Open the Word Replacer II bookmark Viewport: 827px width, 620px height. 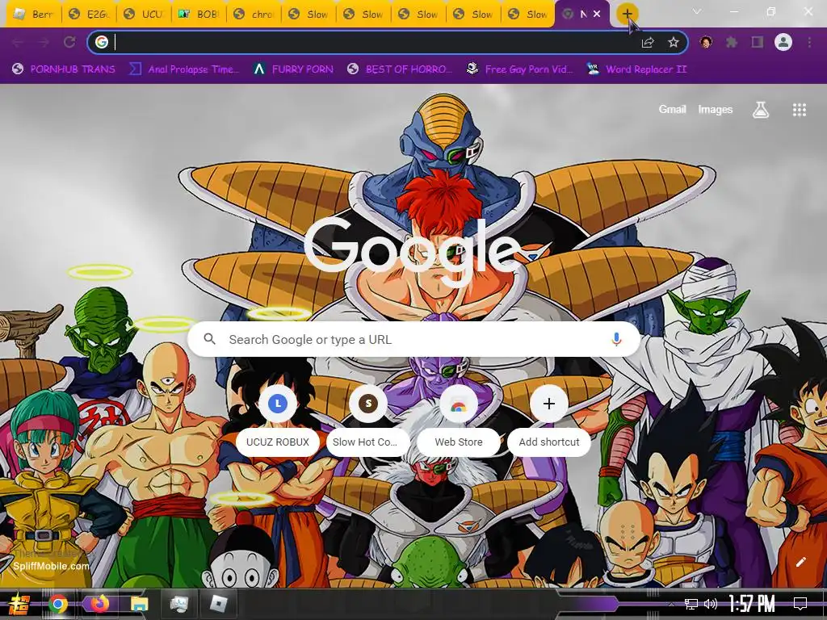click(636, 69)
